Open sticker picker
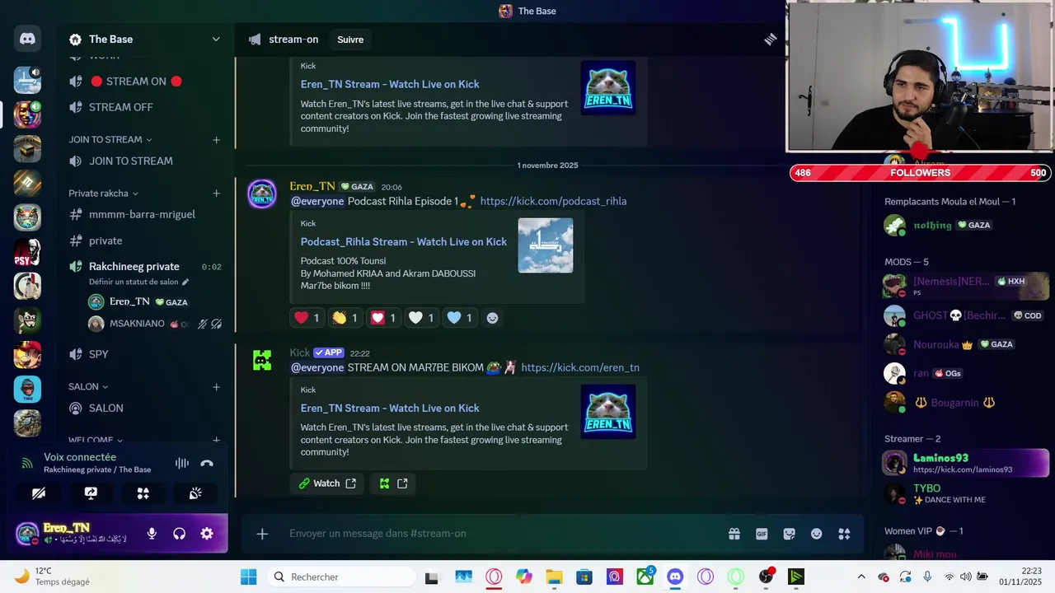The image size is (1055, 593). [789, 534]
